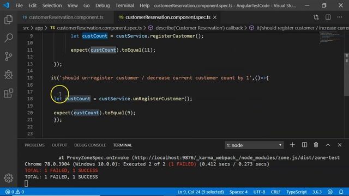Create a new terminal with plus icon
The image size is (349, 196).
292,145
